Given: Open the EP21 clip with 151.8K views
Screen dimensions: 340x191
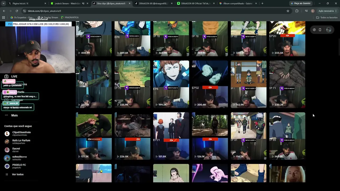Looking at the screenshot, I should [171, 136].
